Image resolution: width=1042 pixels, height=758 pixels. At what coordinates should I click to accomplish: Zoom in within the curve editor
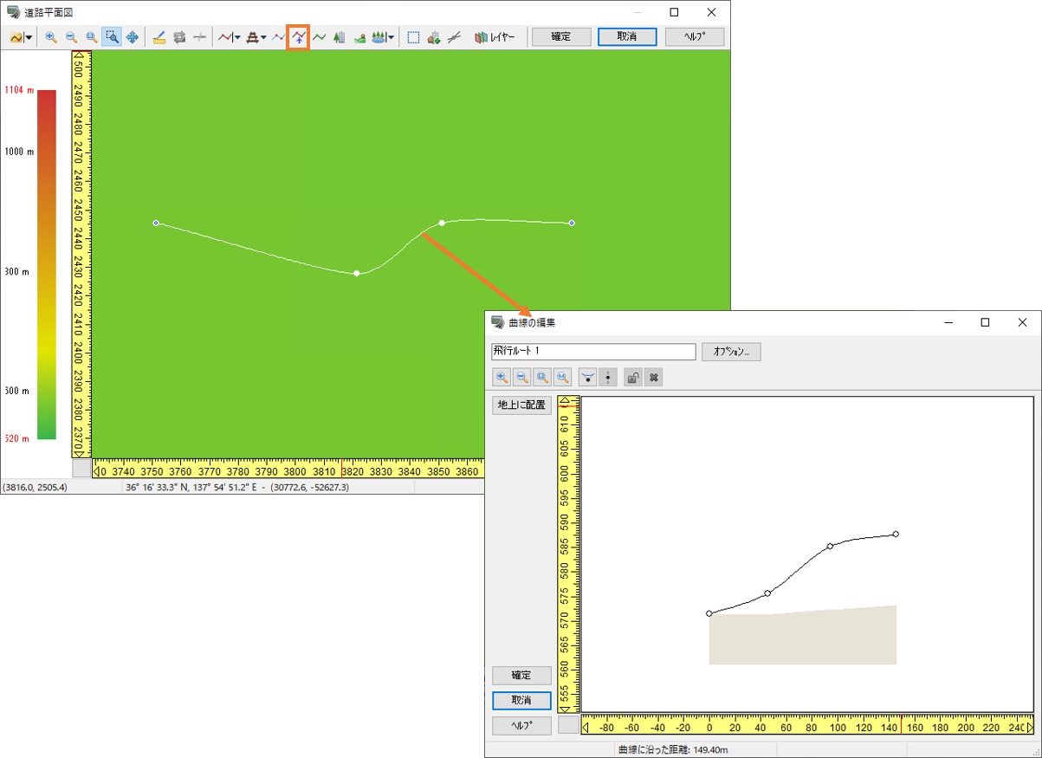(x=502, y=378)
